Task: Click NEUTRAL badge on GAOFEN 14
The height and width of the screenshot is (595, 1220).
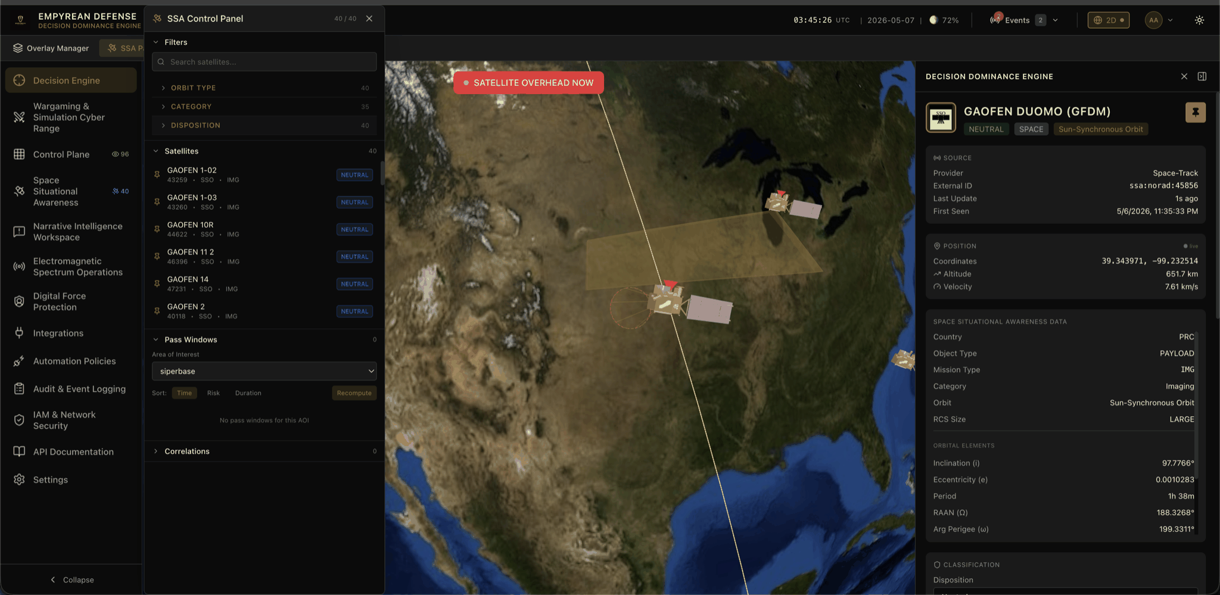Action: coord(354,284)
